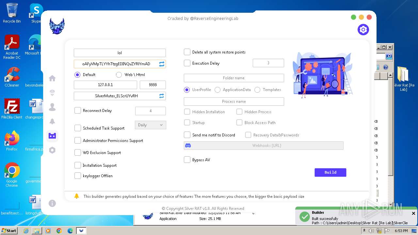Open the info icon in sidebar
The image size is (418, 235).
(x=52, y=203)
